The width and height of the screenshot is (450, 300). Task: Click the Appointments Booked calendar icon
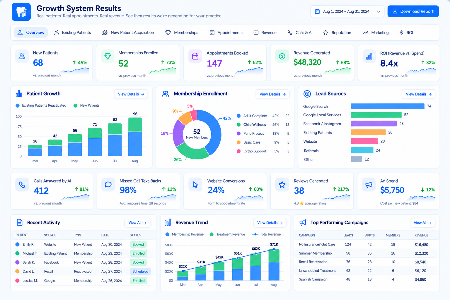pyautogui.click(x=195, y=56)
